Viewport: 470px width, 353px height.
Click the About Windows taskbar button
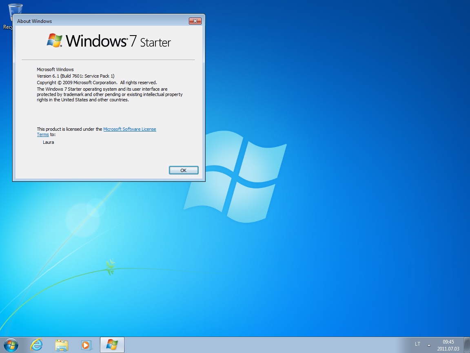click(112, 345)
